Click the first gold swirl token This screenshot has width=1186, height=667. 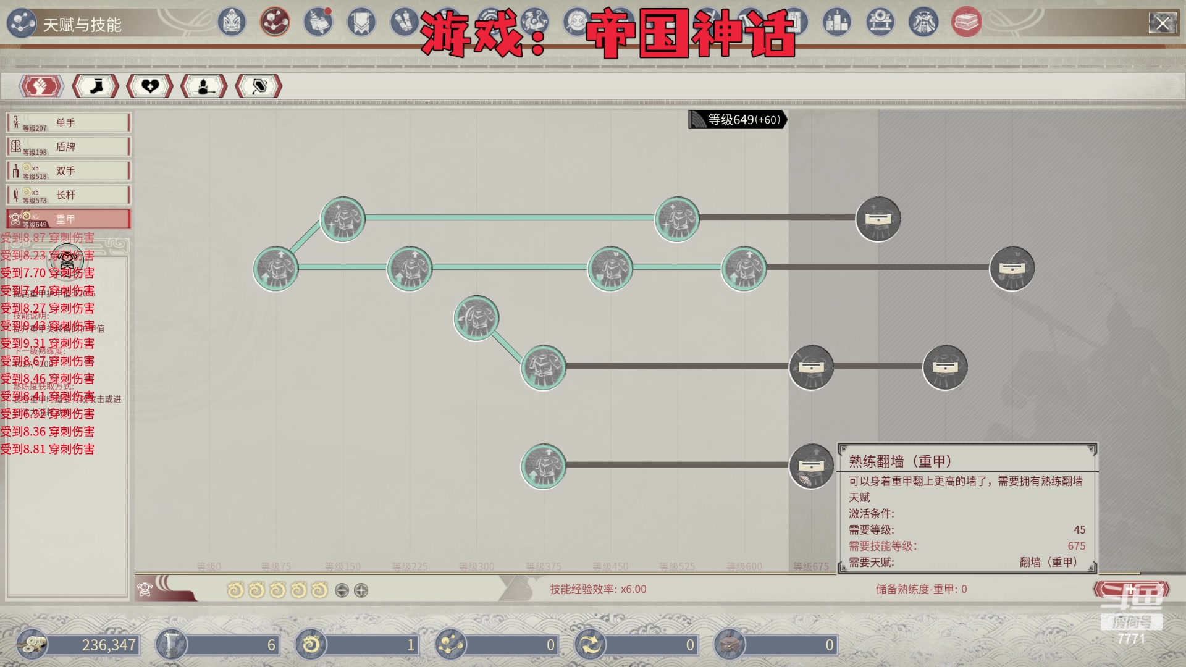(235, 590)
